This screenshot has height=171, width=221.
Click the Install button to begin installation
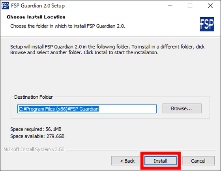[160, 161]
